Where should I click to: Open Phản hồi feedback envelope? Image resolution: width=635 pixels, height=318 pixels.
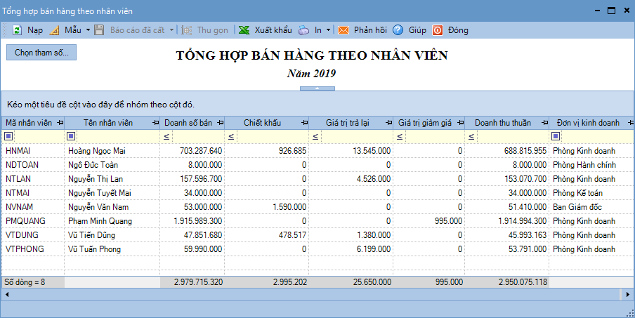[343, 30]
